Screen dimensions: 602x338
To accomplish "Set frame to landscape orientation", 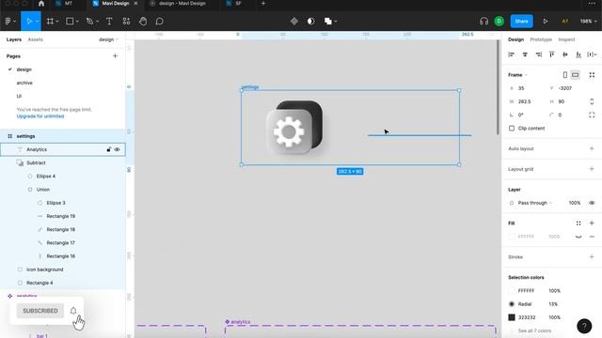I will [x=575, y=75].
